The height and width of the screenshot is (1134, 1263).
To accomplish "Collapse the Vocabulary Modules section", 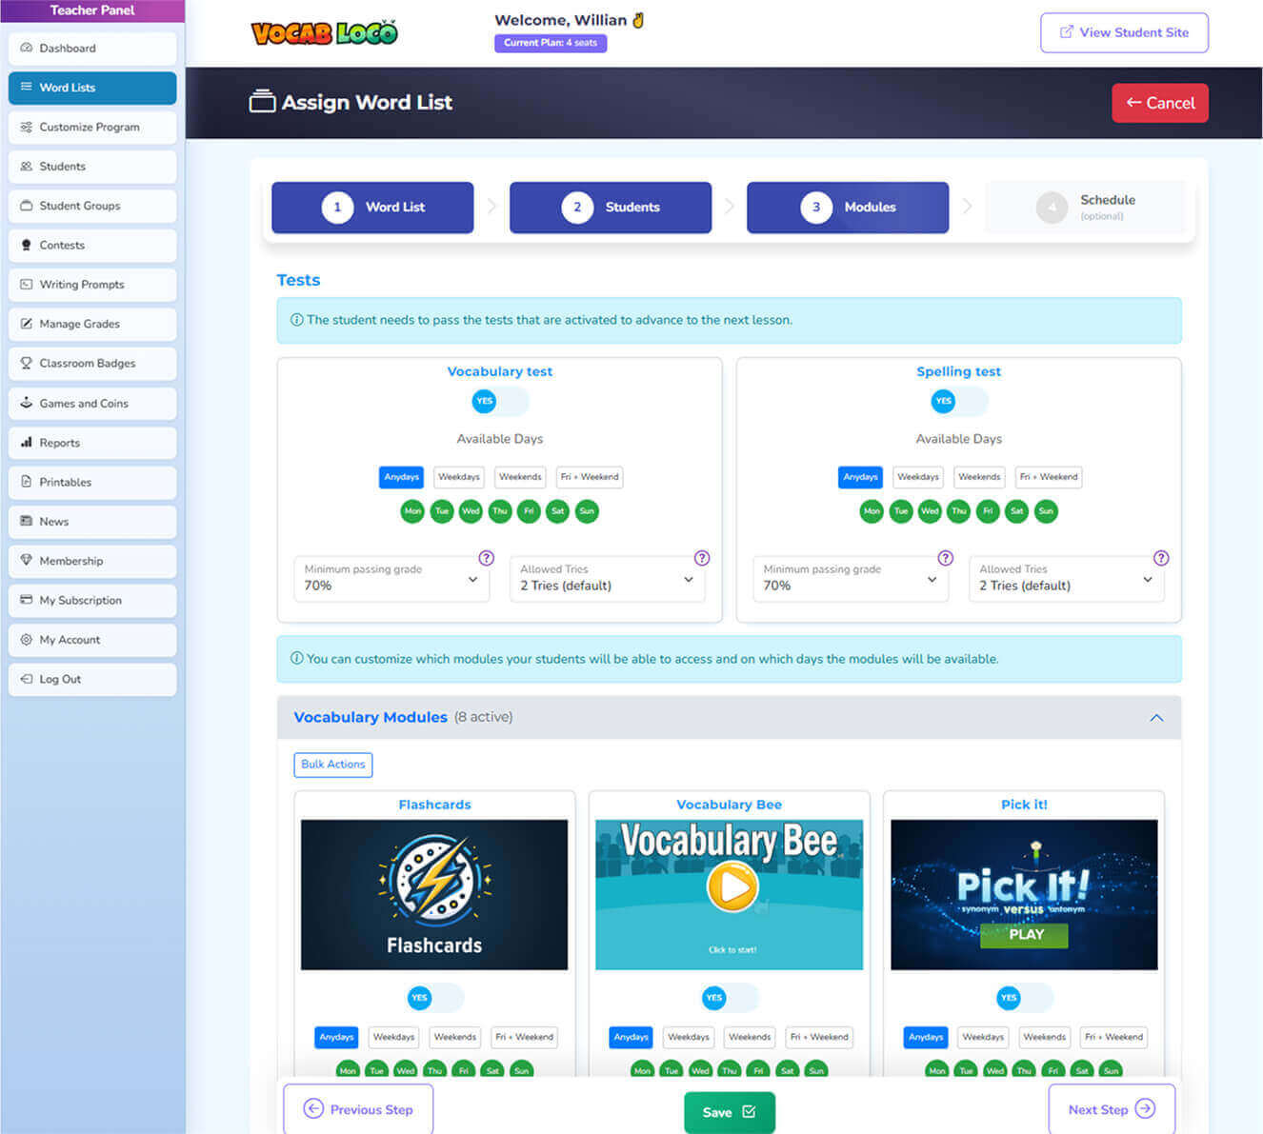I will (x=1156, y=718).
